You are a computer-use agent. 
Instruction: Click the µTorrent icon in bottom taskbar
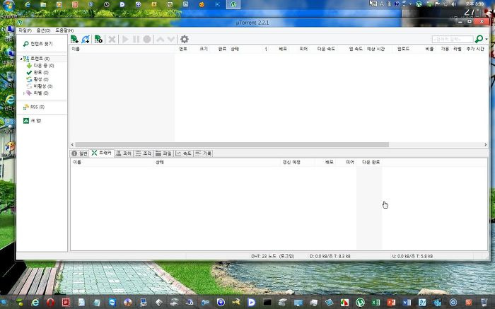(x=360, y=303)
